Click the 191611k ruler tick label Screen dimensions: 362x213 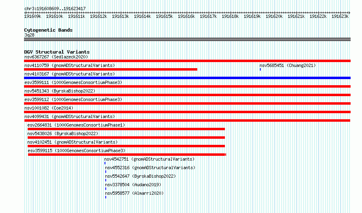76,16
